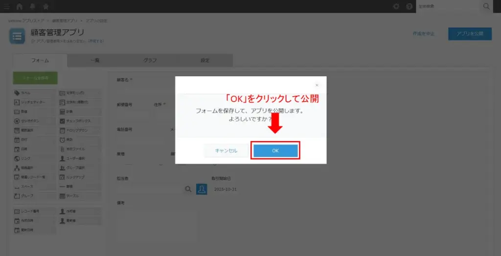Click the magnifier icon beside 全体検索

click(486, 6)
